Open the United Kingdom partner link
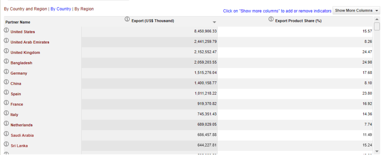The width and height of the screenshot is (383, 155). [25, 53]
